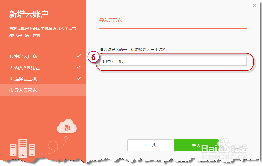Select step 4. 导入云管家
The width and height of the screenshot is (262, 166).
43,90
